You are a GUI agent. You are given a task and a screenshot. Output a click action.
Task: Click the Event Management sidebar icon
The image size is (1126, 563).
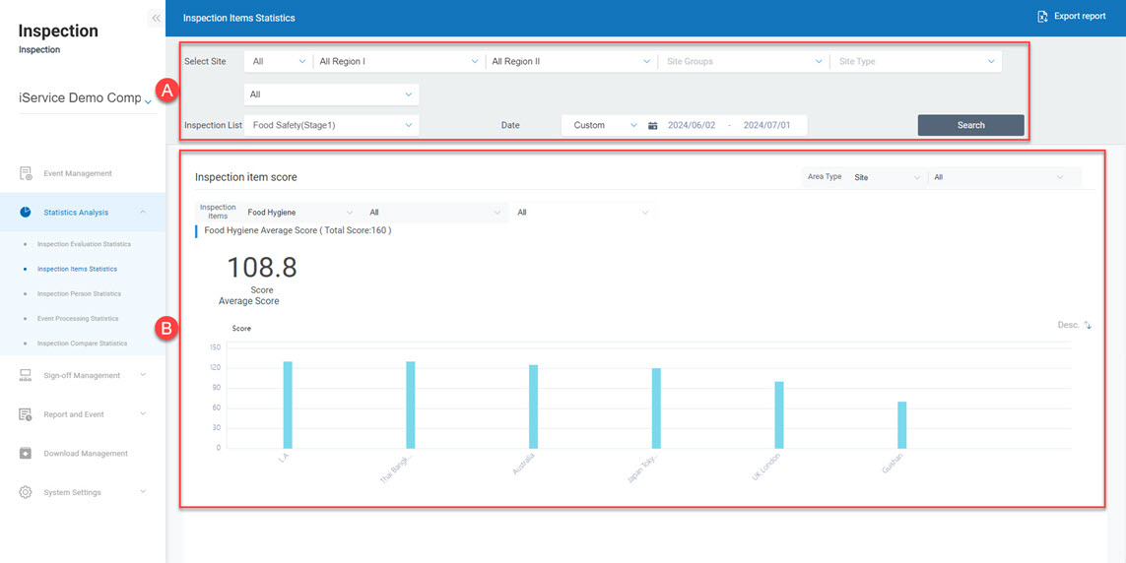click(27, 174)
